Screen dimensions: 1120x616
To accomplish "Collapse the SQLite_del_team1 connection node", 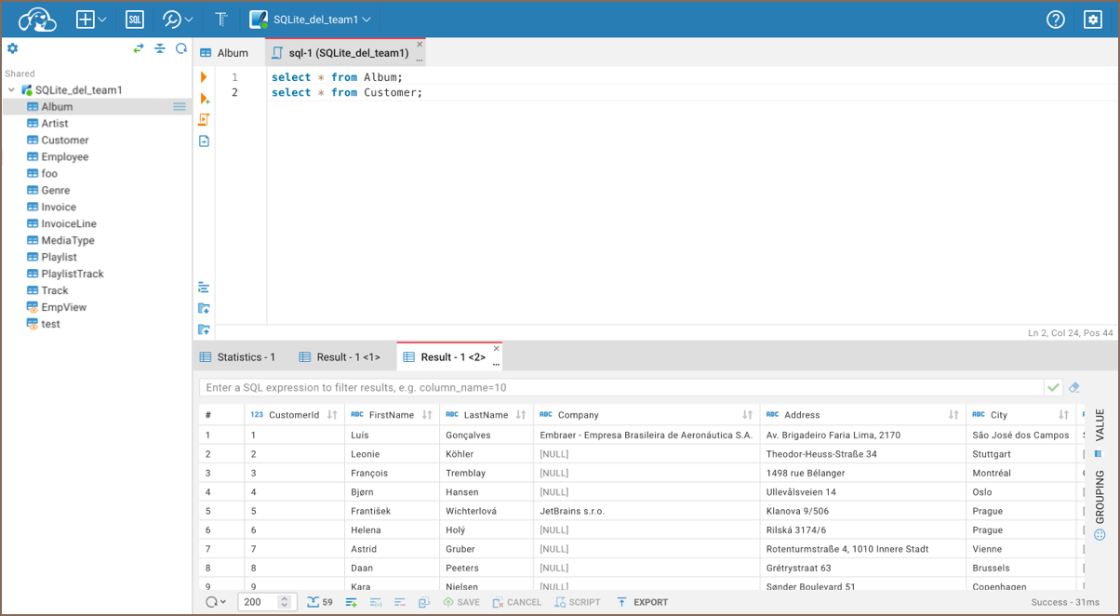I will pos(11,90).
